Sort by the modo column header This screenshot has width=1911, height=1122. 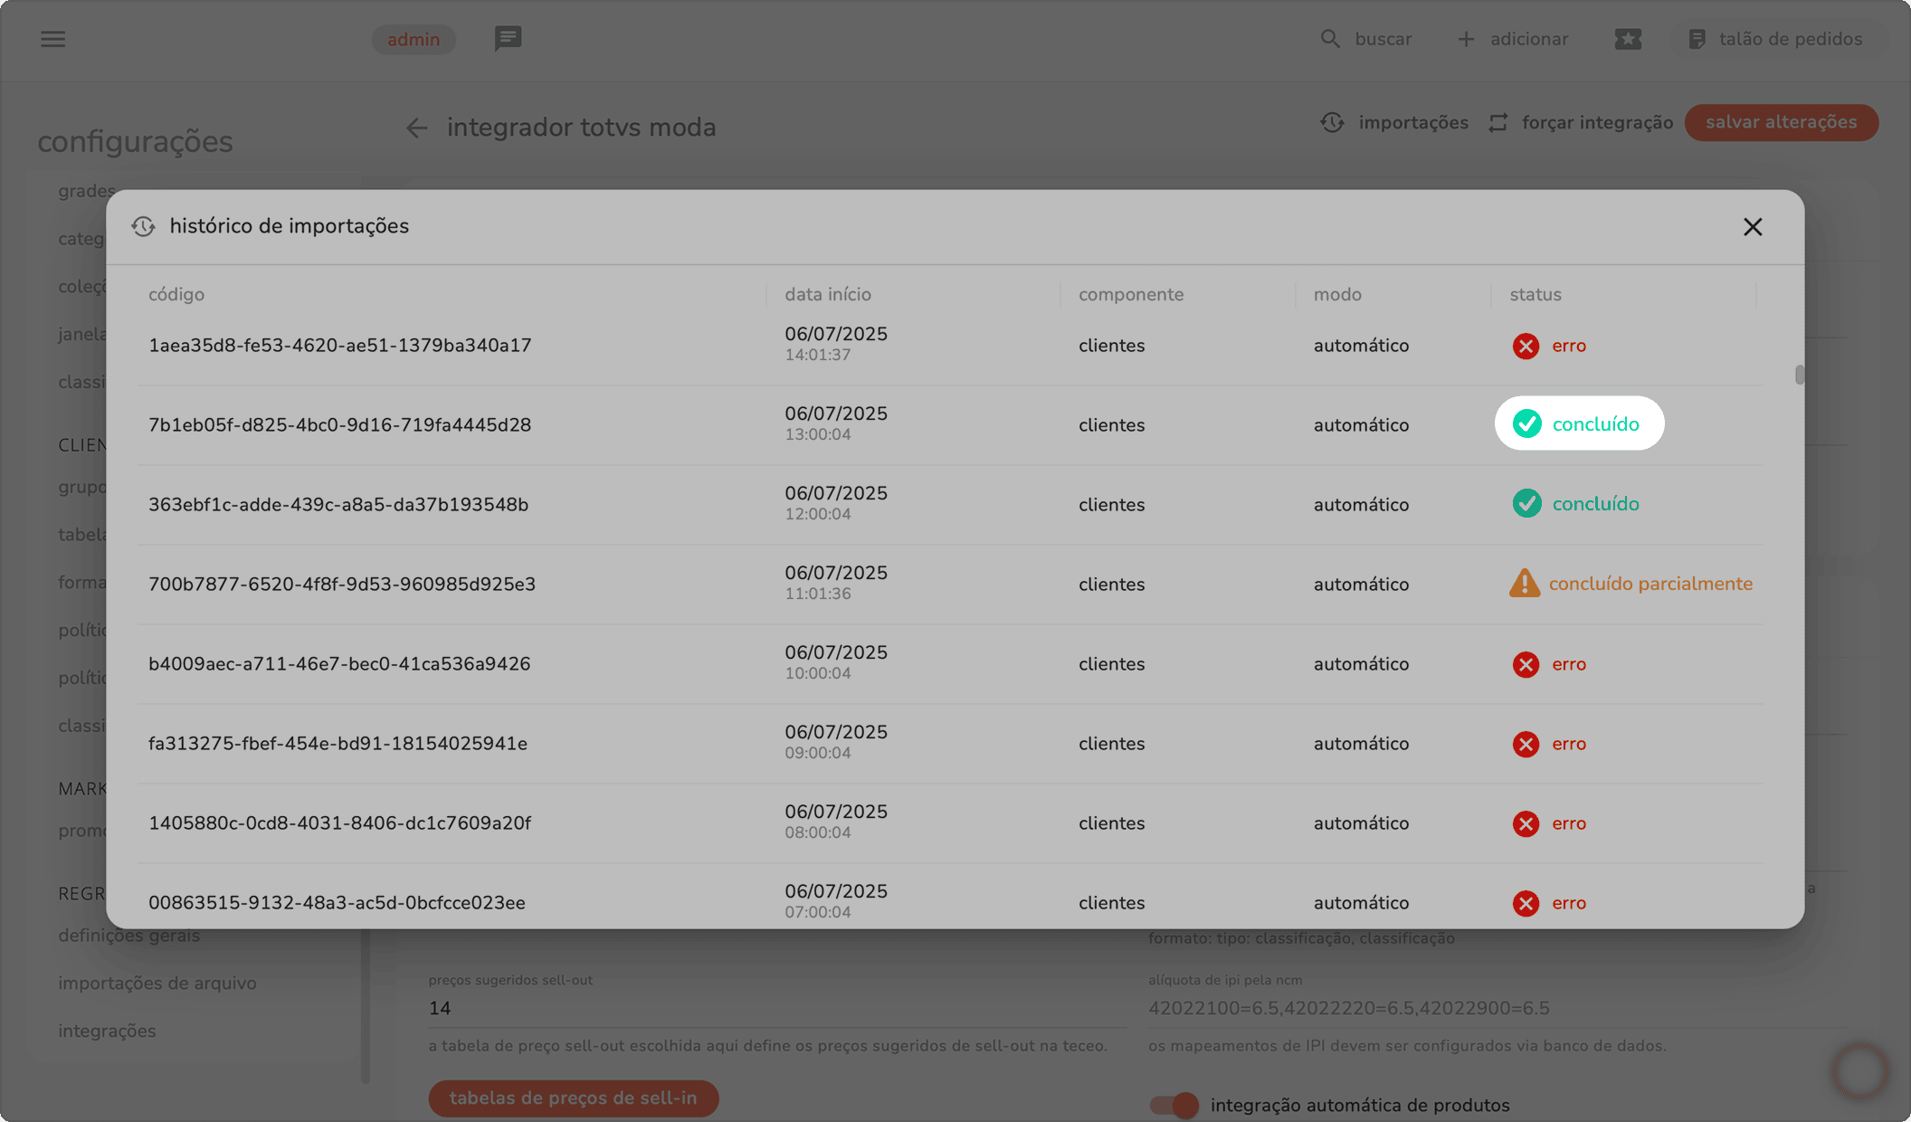(1337, 294)
